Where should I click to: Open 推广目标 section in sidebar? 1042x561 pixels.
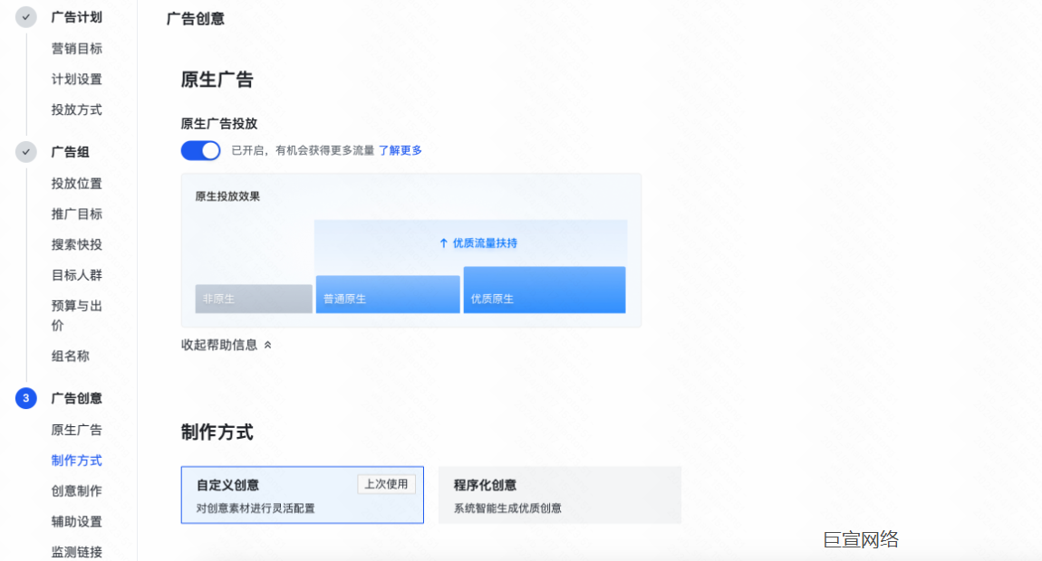[x=77, y=214]
